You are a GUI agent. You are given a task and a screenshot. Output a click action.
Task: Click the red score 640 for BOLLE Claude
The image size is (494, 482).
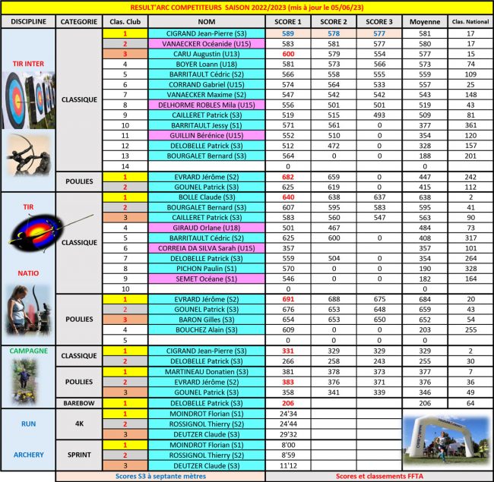[288, 197]
